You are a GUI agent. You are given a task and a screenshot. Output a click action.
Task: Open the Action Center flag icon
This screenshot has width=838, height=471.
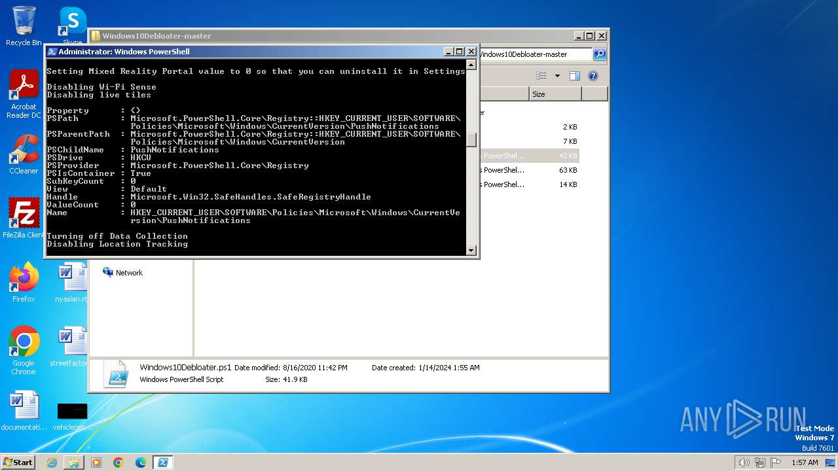coord(776,462)
